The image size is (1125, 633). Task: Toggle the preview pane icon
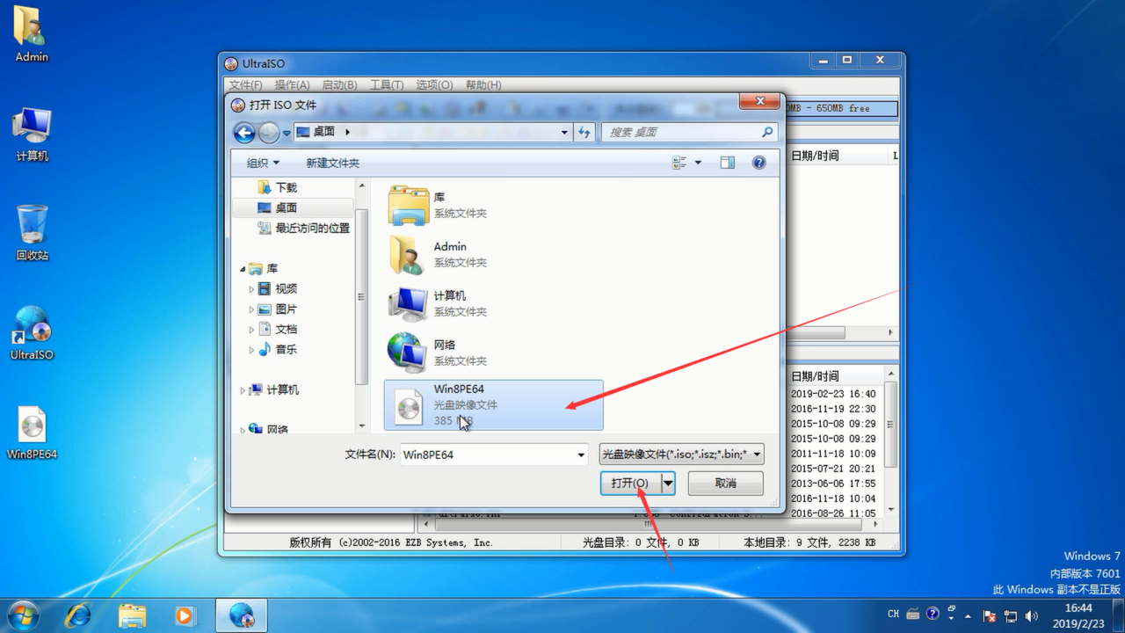[x=728, y=163]
